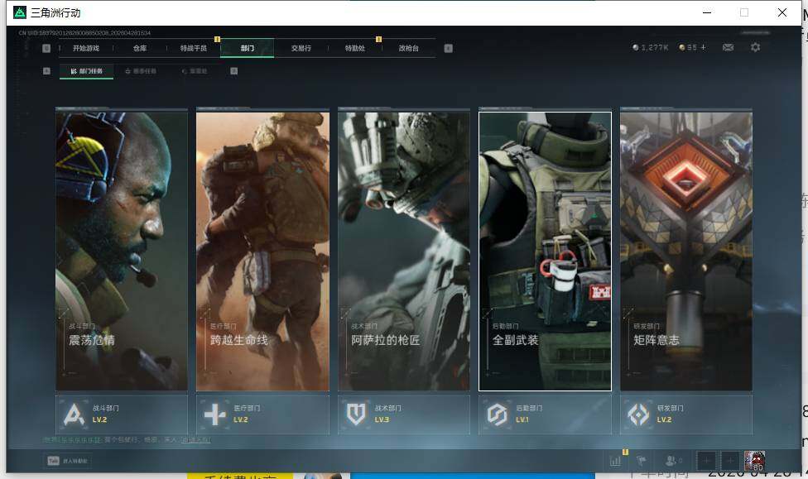Viewport: 808px width, 479px height.
Task: Select the 全副武装 mission card
Action: (546, 251)
